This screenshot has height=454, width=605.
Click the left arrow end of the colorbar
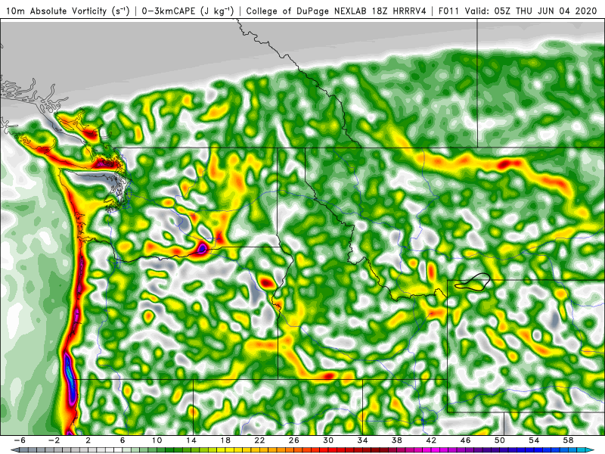tap(14, 450)
